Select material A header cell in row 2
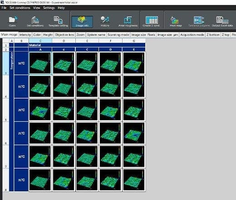Image resolution: width=236 pixels, height=200 pixels. coord(40,50)
